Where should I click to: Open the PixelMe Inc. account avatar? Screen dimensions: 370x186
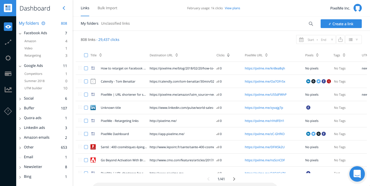(x=358, y=8)
